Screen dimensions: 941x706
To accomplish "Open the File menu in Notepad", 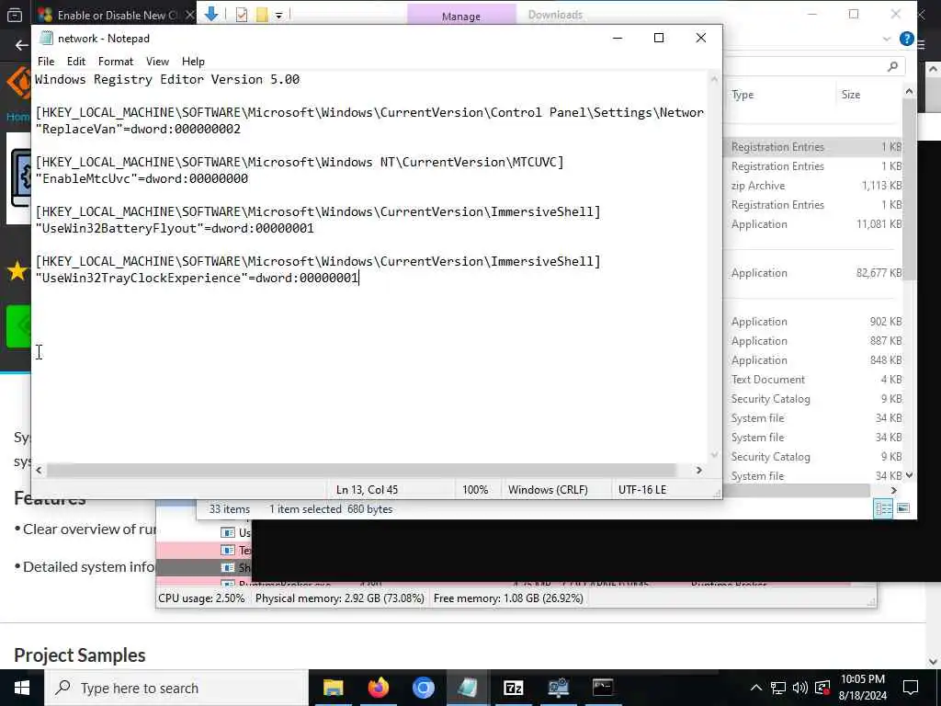I will pos(46,62).
